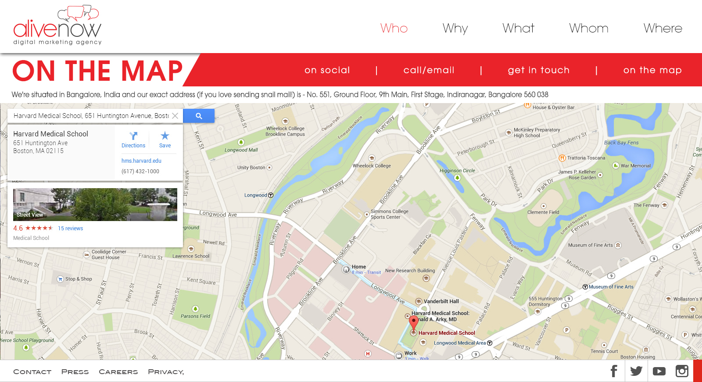Open the Street View thumbnail
The width and height of the screenshot is (702, 382).
tap(95, 204)
